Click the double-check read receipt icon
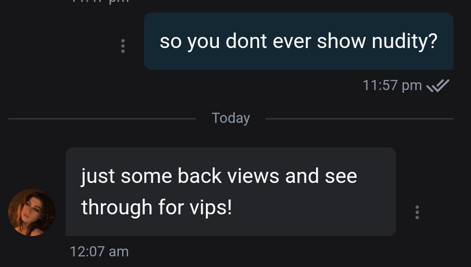 point(438,85)
